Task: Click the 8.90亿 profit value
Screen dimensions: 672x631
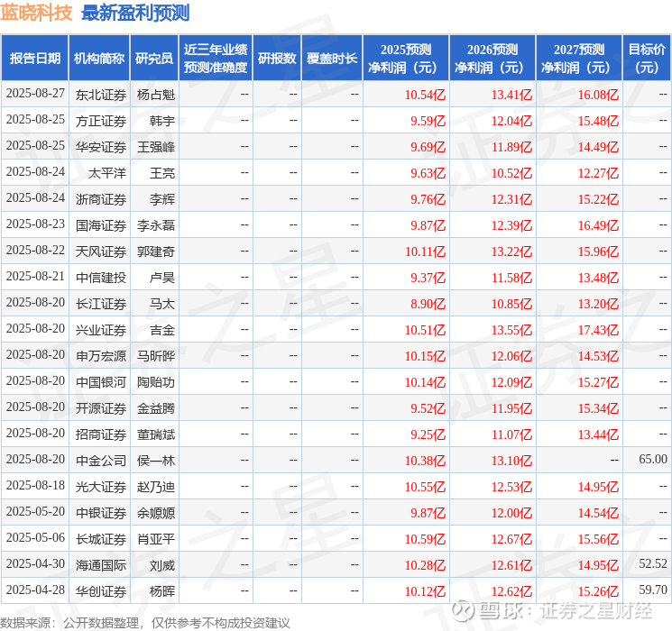Action: point(428,304)
